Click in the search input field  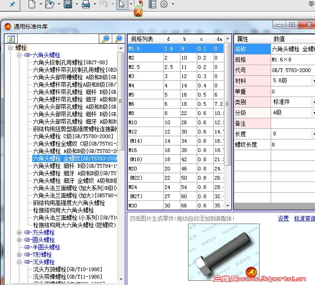tap(58, 39)
